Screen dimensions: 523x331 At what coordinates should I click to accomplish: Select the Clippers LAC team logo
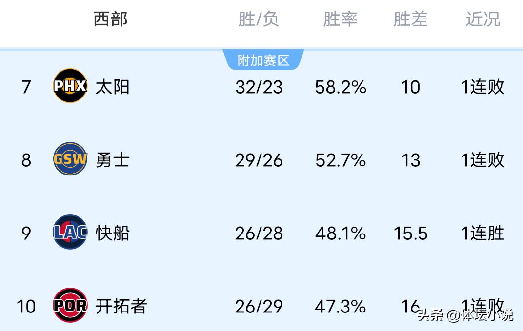coord(70,233)
